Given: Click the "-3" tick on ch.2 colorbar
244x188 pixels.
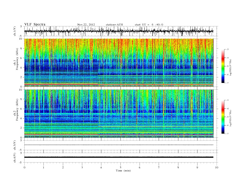Looking at the screenshot, I should click(227, 100).
